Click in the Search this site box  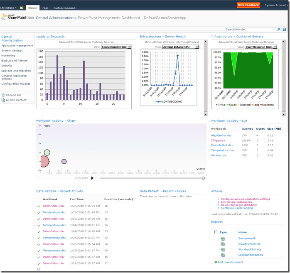[250, 30]
